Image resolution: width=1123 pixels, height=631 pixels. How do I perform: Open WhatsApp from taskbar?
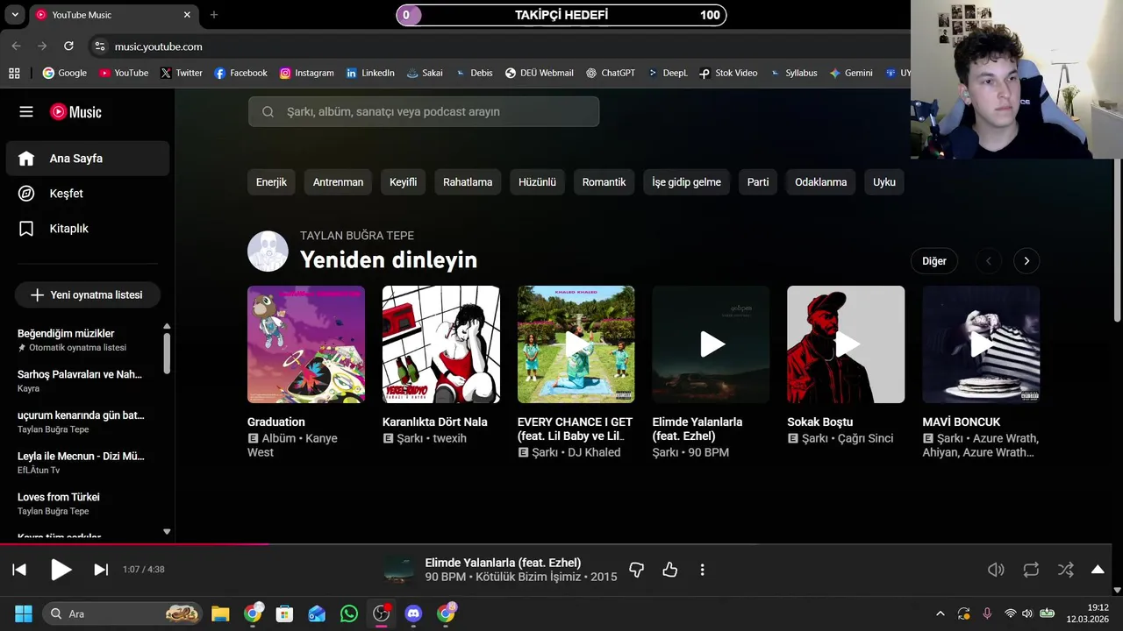349,613
